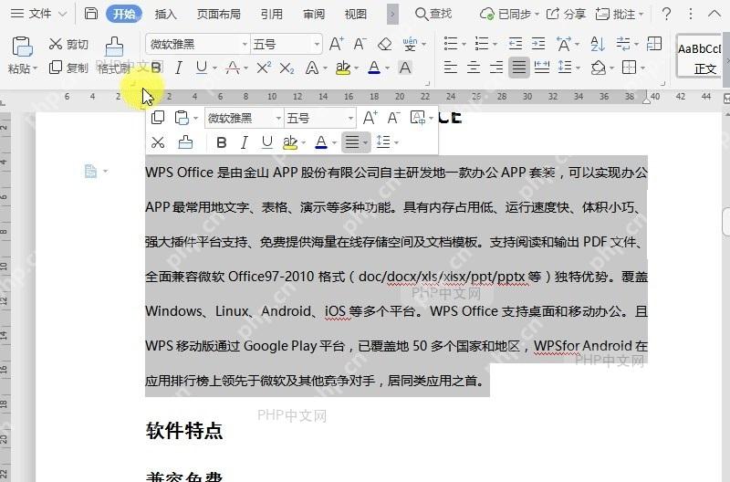Image resolution: width=730 pixels, height=482 pixels.
Task: Toggle italic in the ribbon
Action: (178, 68)
